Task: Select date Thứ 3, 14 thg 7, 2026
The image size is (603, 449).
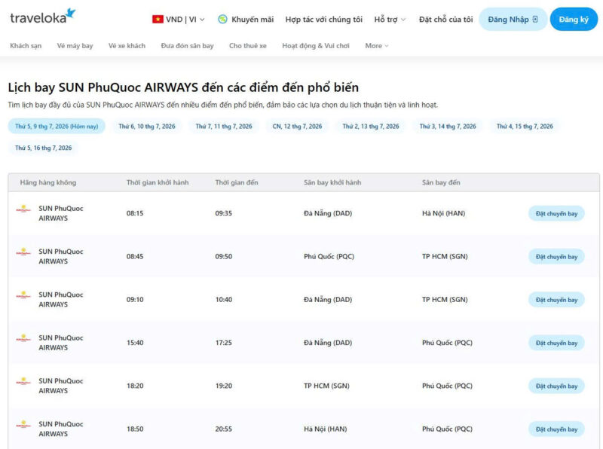Action: 448,126
